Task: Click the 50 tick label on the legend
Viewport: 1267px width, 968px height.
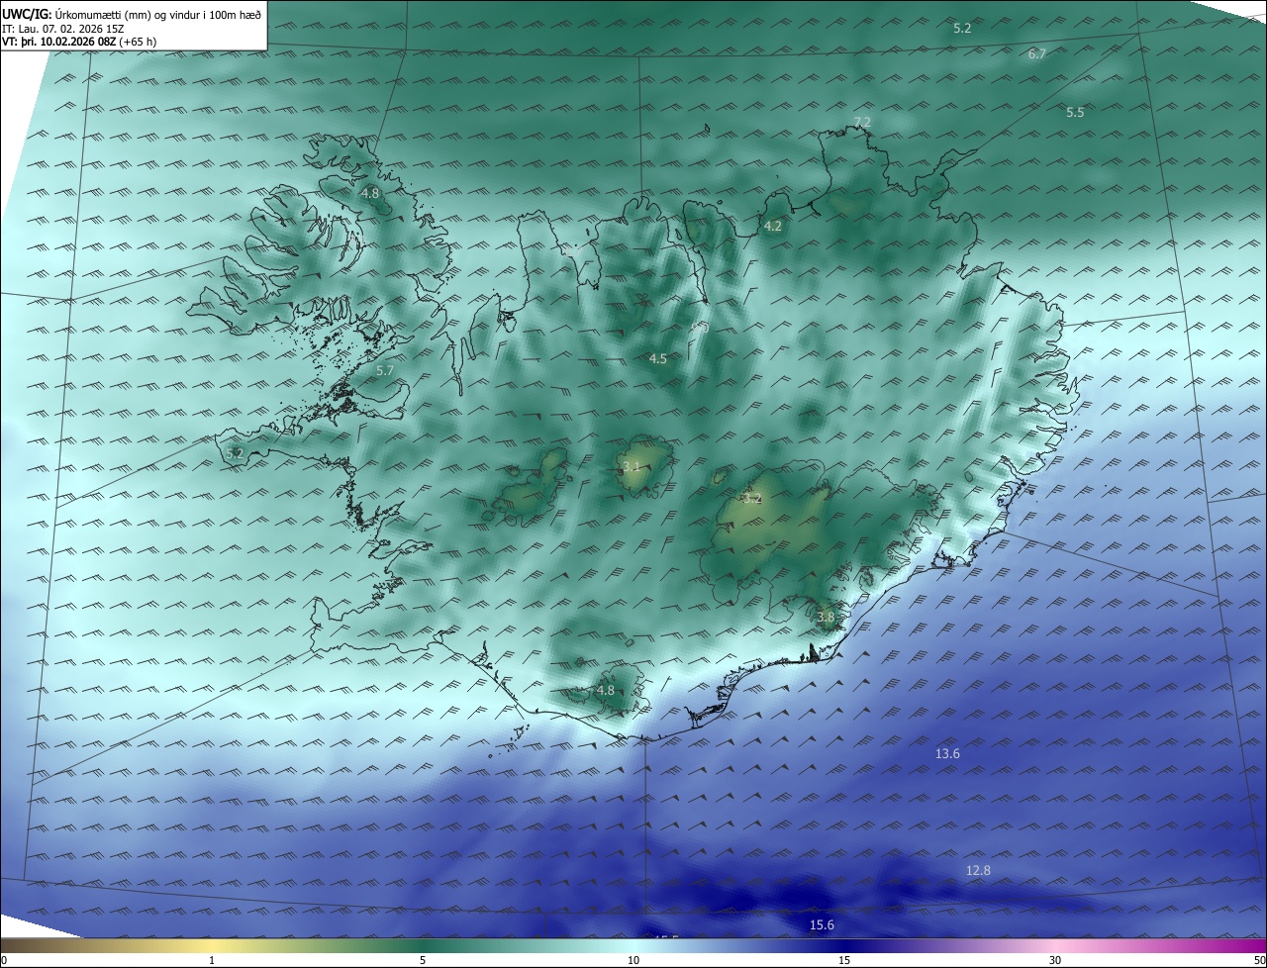Action: 1259,961
